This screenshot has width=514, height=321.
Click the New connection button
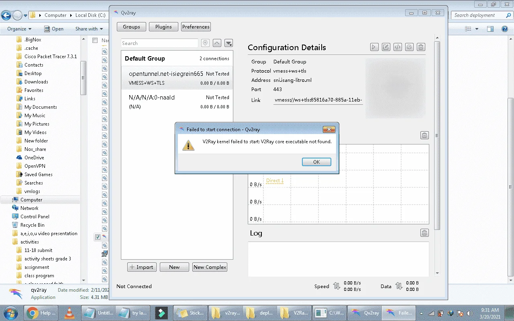[x=174, y=267]
